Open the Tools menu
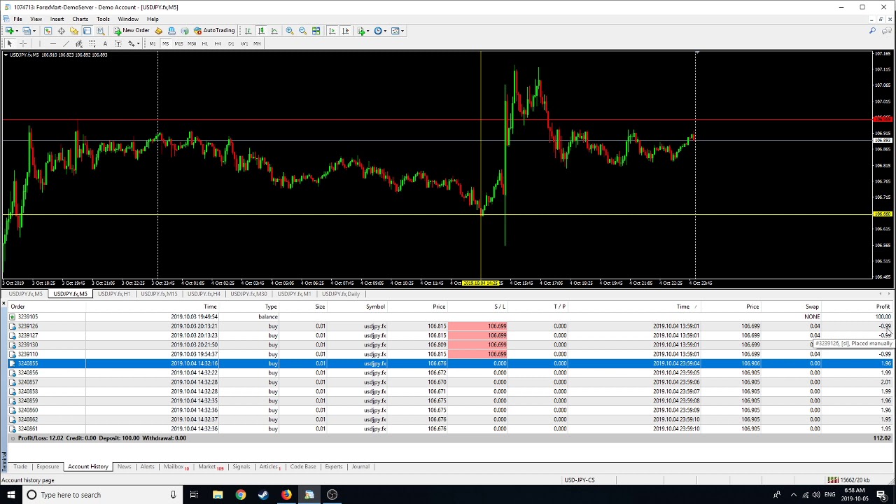Viewport: 896px width, 504px height. point(103,19)
